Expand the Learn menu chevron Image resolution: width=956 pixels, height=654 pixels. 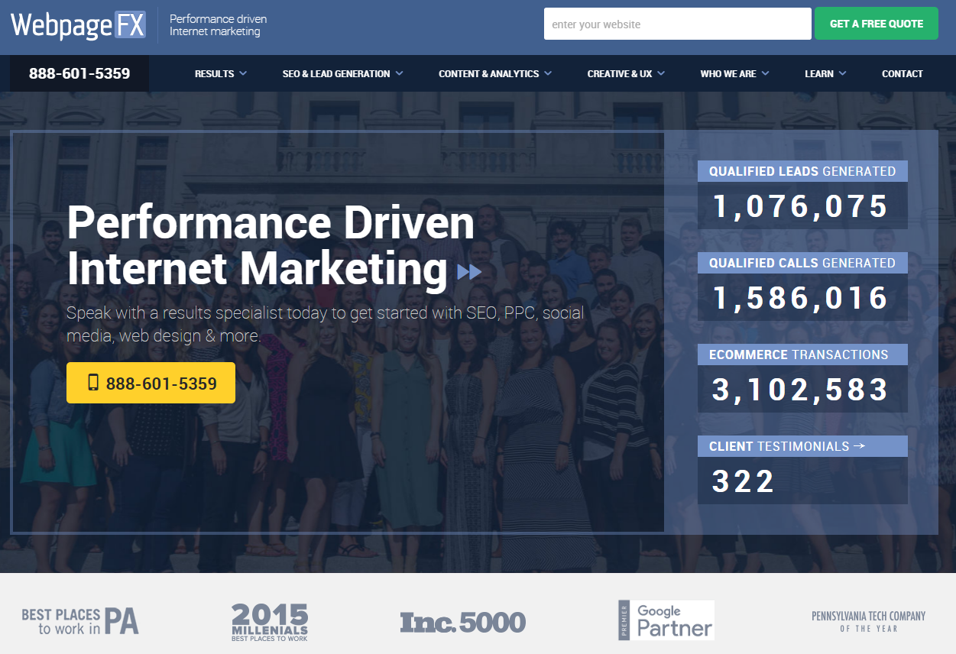point(842,73)
